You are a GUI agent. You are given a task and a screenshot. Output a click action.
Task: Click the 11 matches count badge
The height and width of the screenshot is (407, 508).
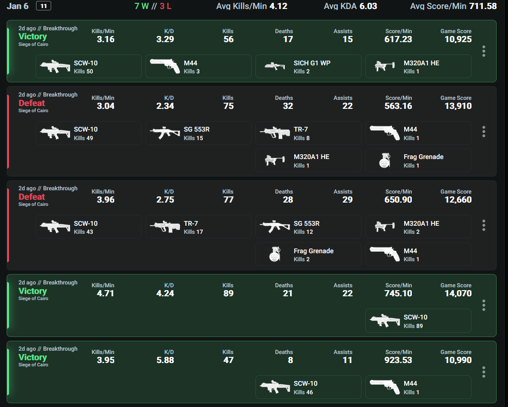44,6
